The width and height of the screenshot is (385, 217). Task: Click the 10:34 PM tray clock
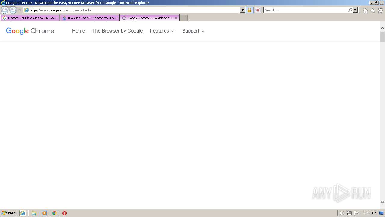pos(369,213)
